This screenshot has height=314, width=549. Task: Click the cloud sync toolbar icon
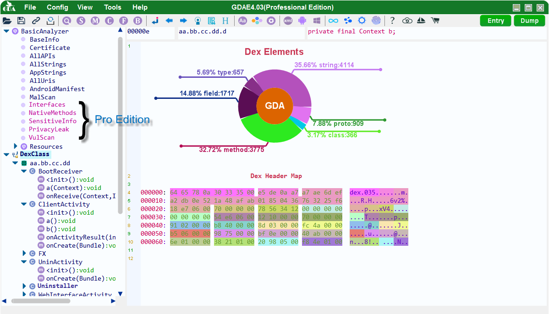[407, 21]
